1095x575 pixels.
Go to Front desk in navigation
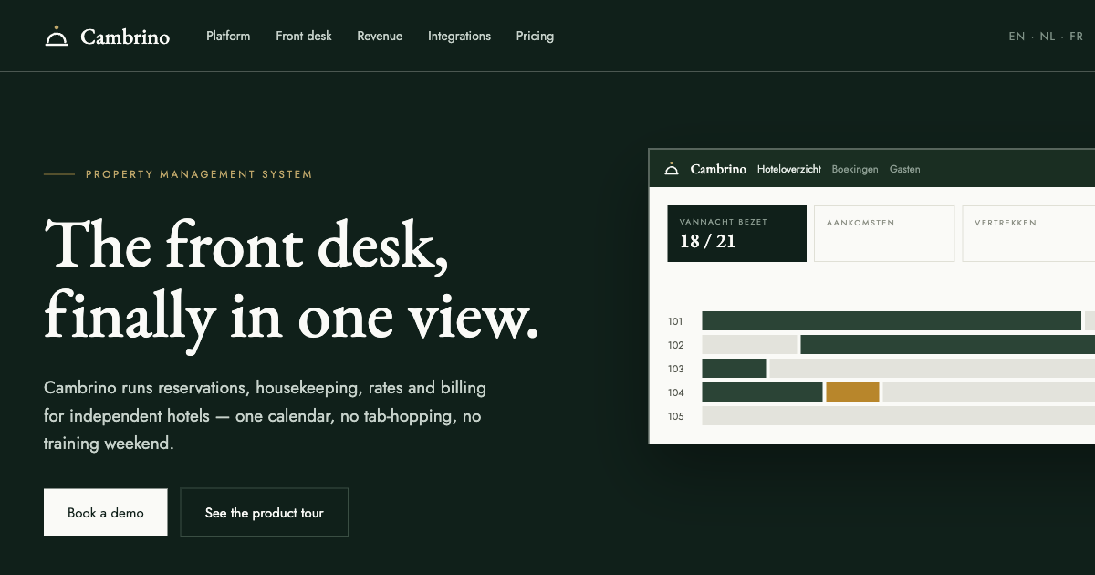pyautogui.click(x=304, y=37)
